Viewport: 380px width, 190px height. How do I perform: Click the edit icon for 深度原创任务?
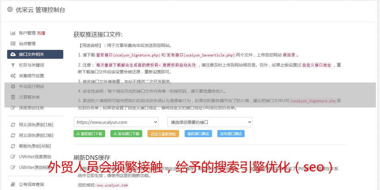pyautogui.click(x=13, y=108)
